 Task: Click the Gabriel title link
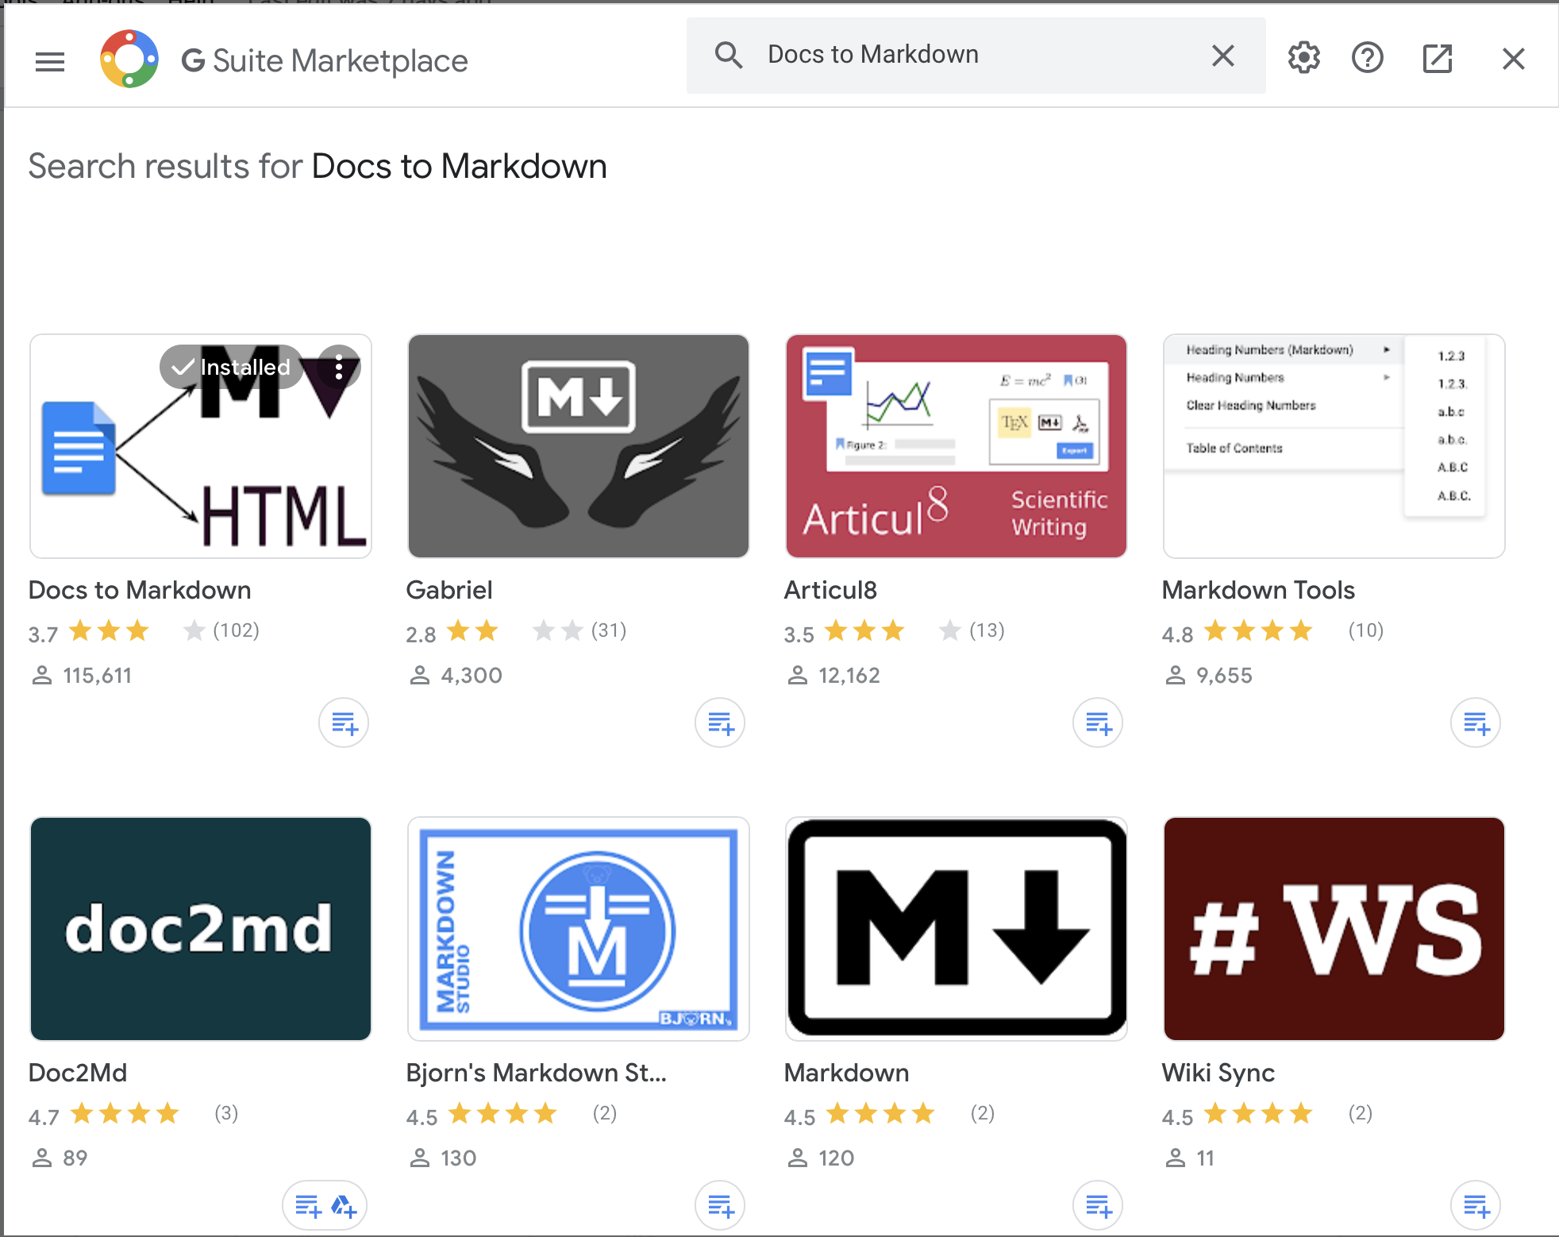[x=449, y=590]
